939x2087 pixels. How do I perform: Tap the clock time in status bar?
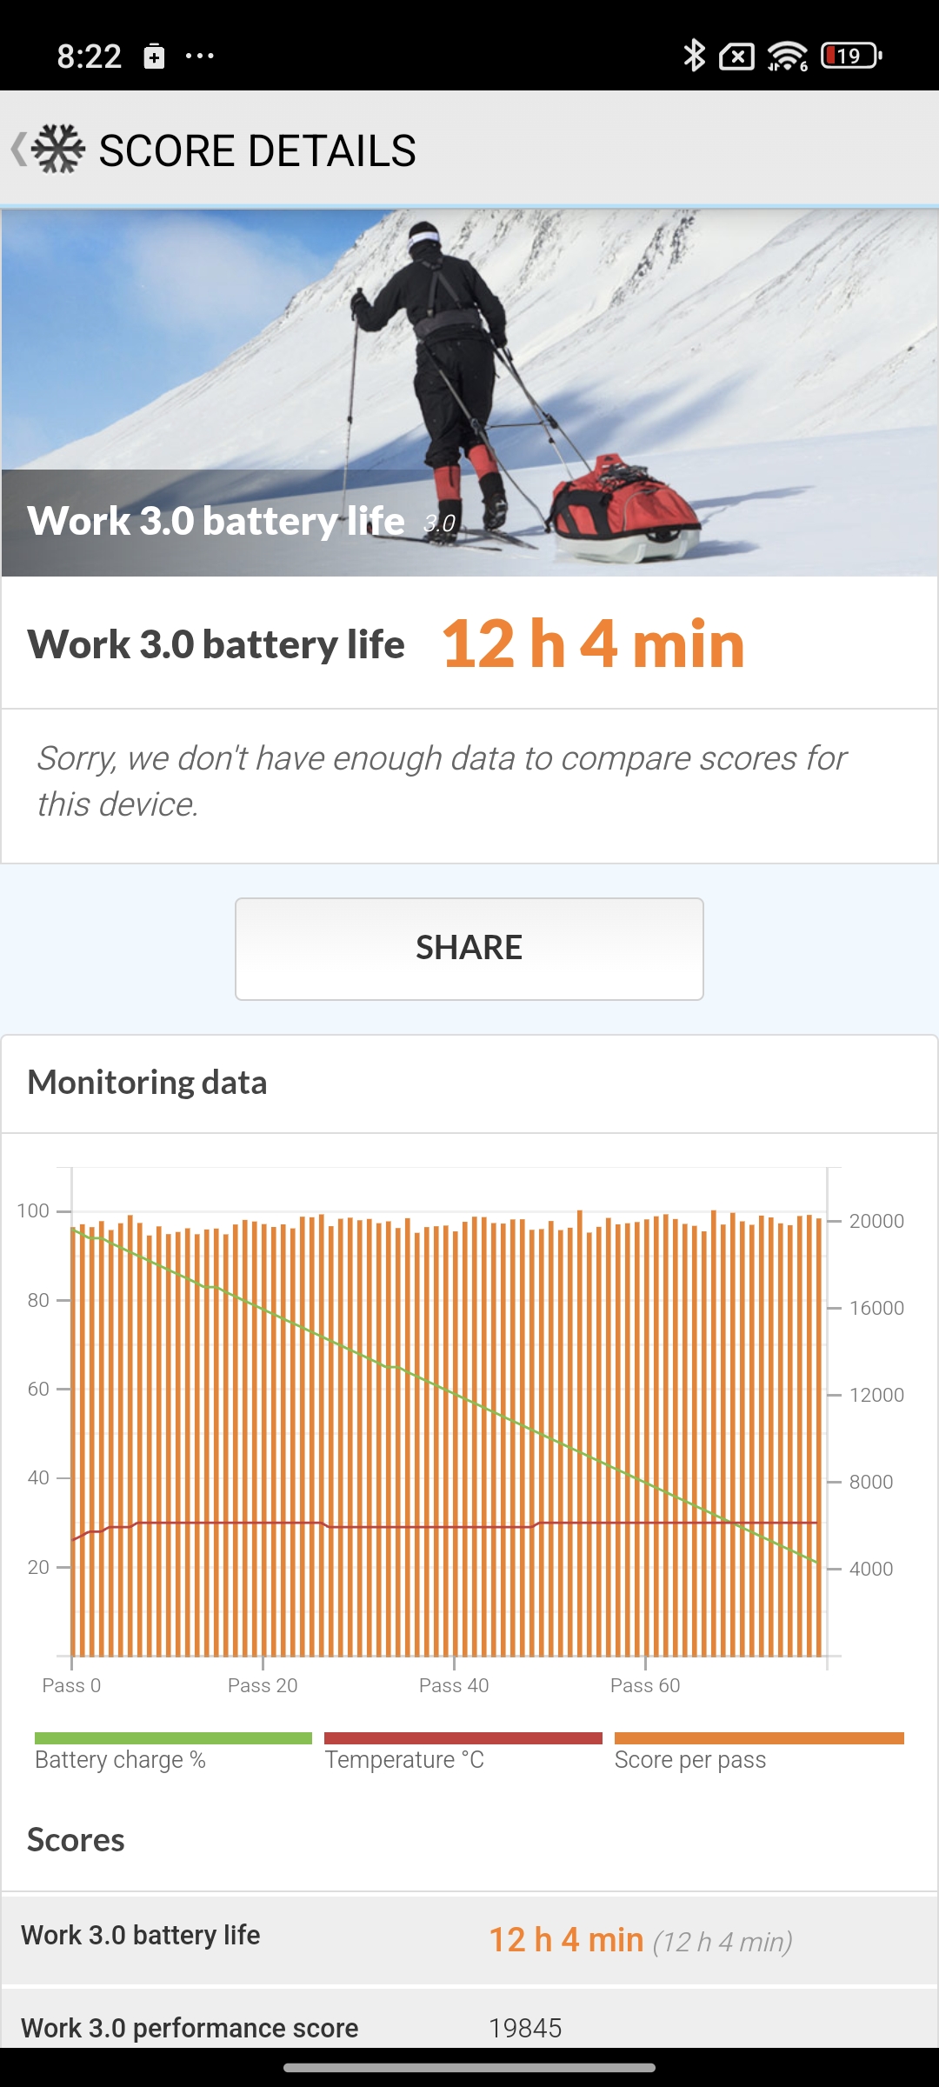tap(89, 57)
